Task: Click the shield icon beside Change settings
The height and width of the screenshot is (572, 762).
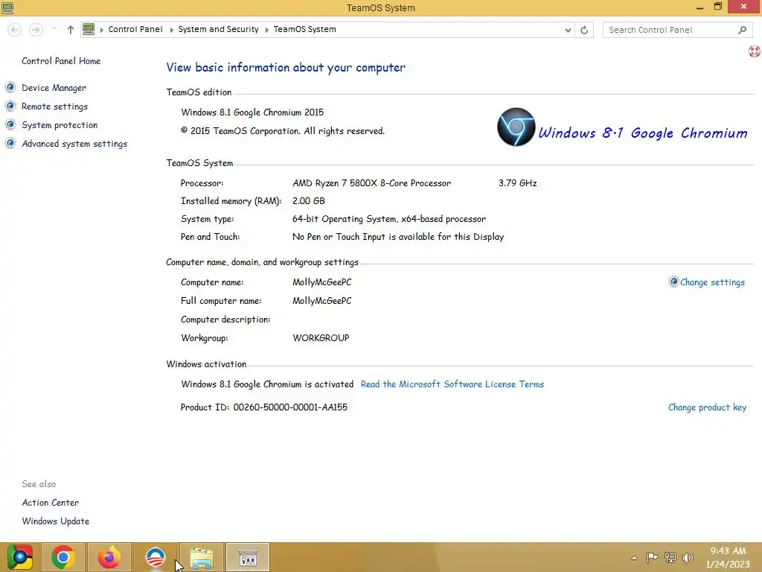Action: point(673,282)
